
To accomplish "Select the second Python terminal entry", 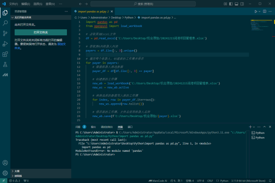I will click(x=258, y=138).
